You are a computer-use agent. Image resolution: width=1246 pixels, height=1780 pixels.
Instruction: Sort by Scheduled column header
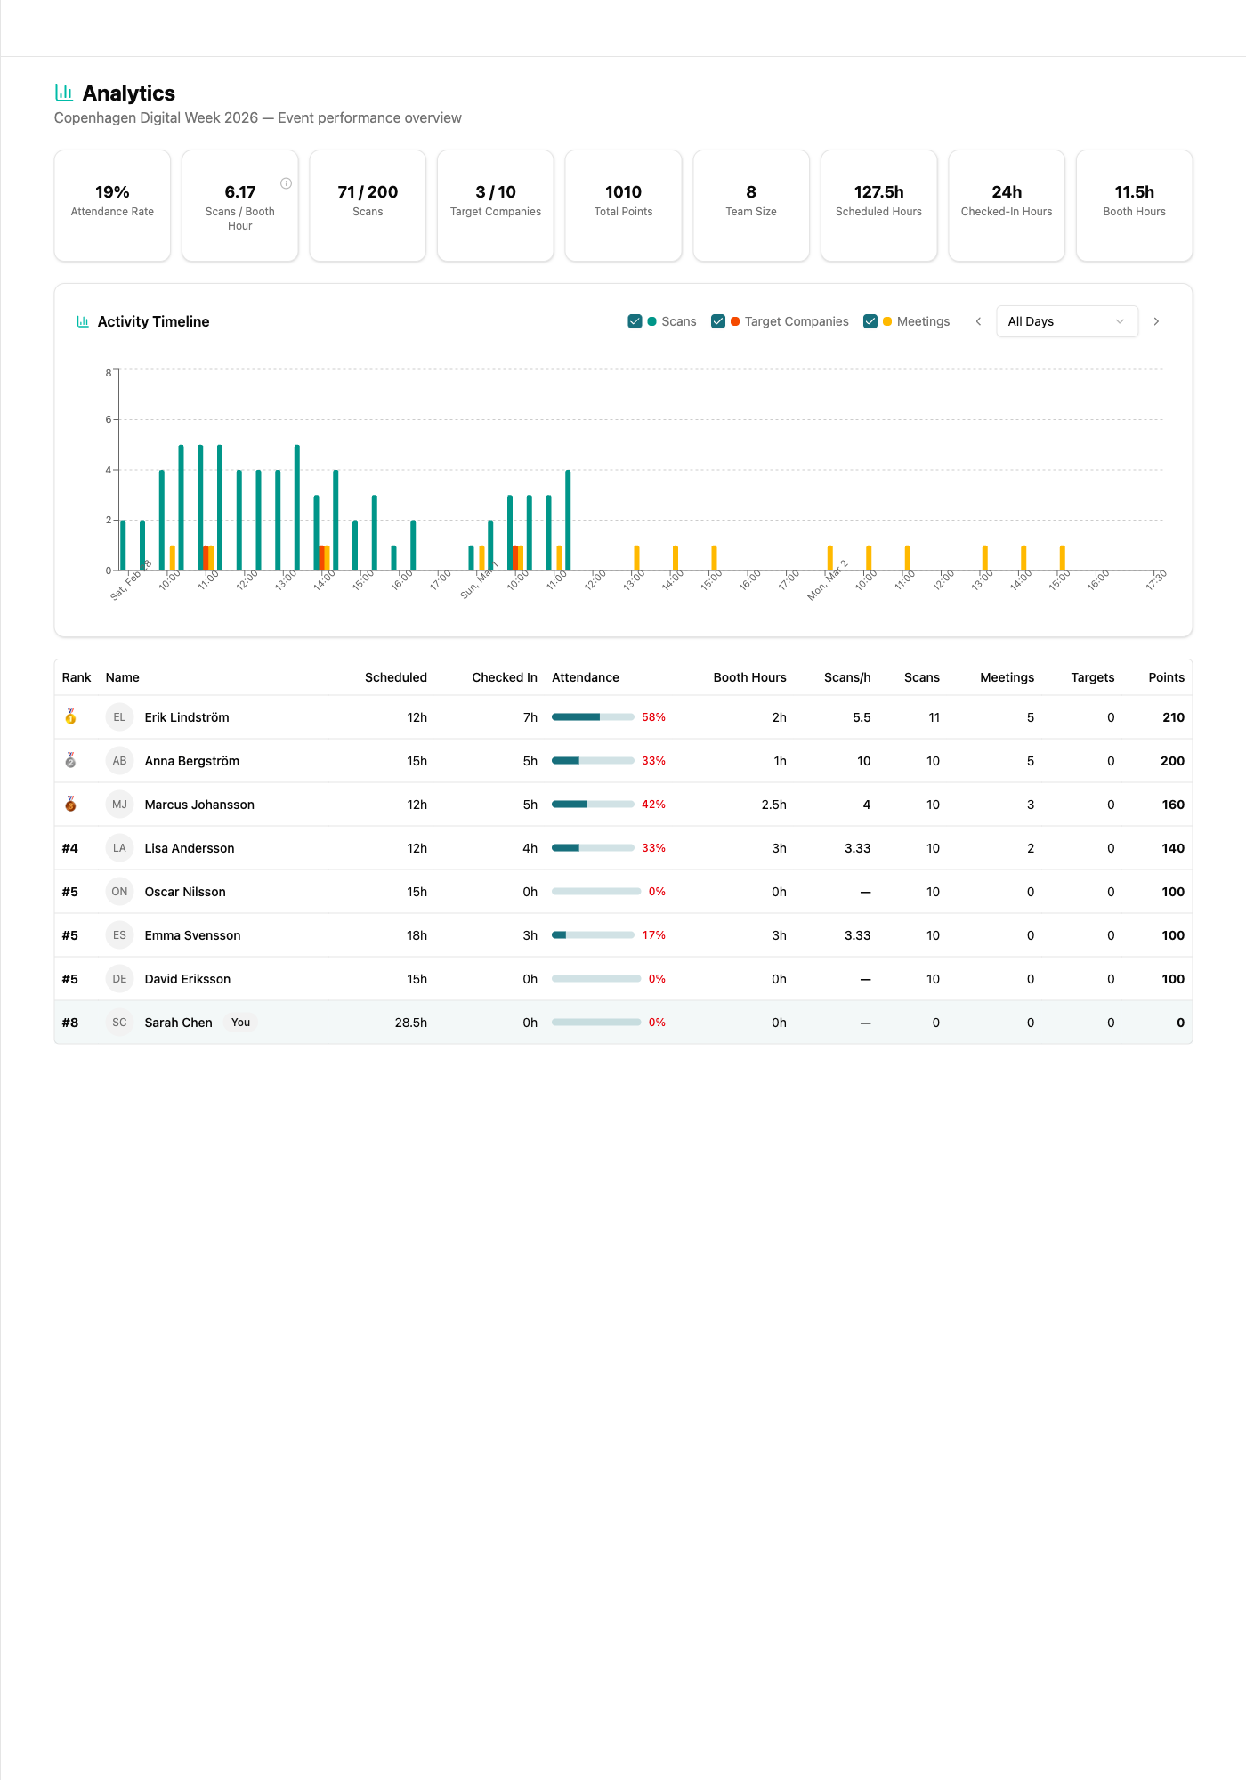[396, 677]
